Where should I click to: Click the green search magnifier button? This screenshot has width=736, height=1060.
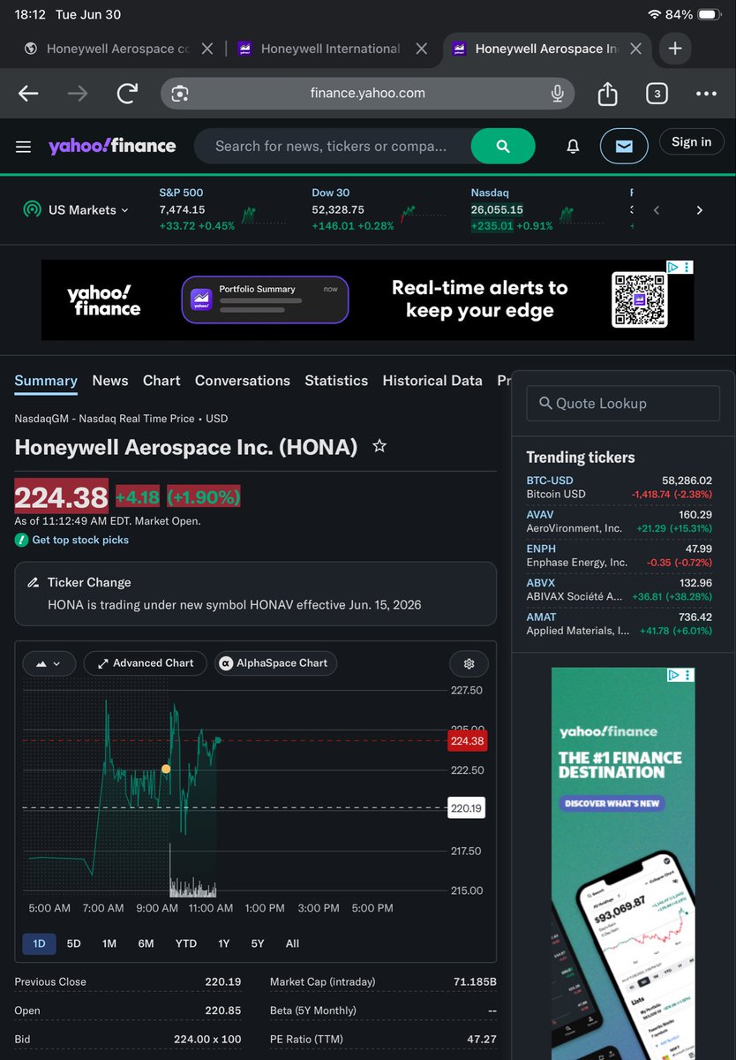(503, 146)
